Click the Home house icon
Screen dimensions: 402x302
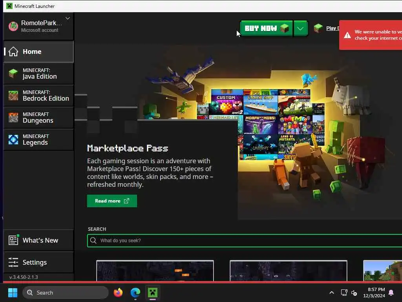tap(13, 52)
